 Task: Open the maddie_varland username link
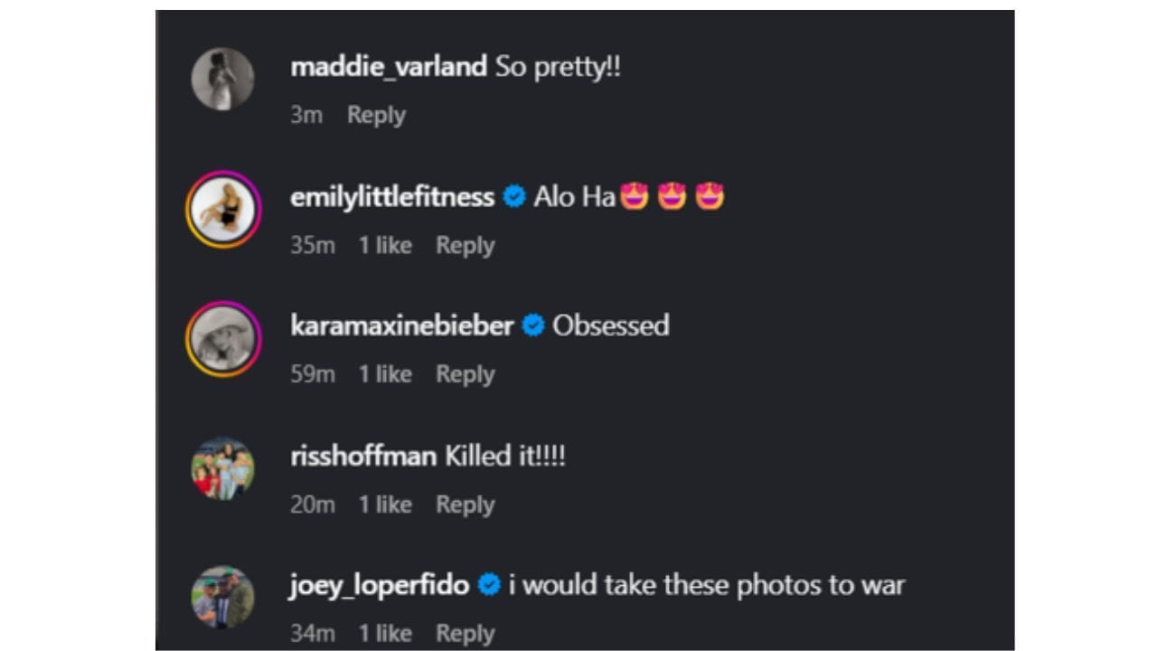[389, 67]
